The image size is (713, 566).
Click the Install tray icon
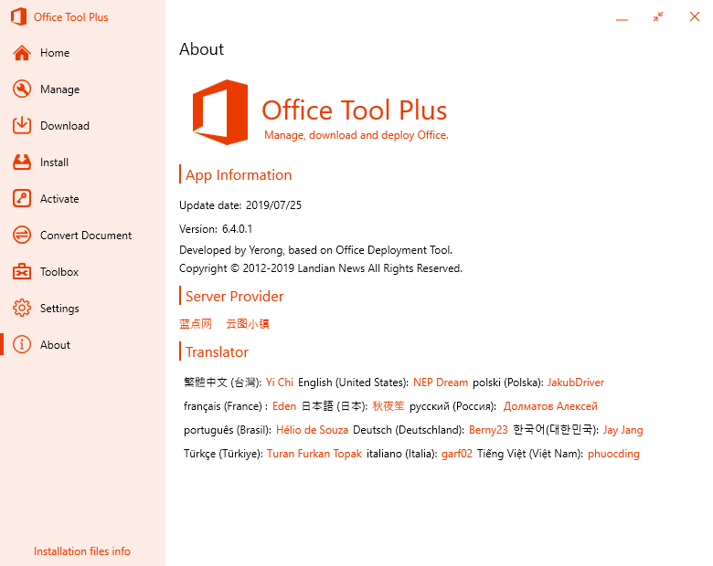click(22, 162)
